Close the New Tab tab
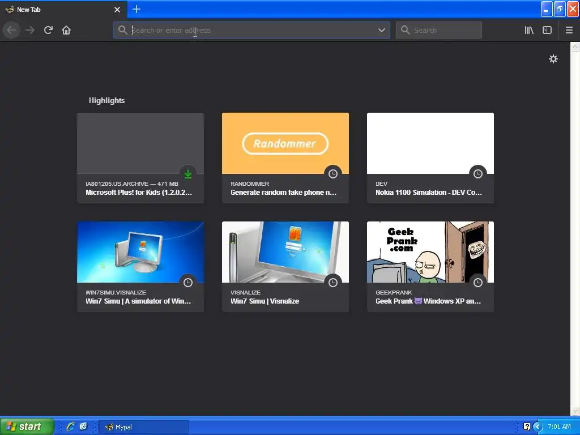The height and width of the screenshot is (435, 580). (117, 10)
